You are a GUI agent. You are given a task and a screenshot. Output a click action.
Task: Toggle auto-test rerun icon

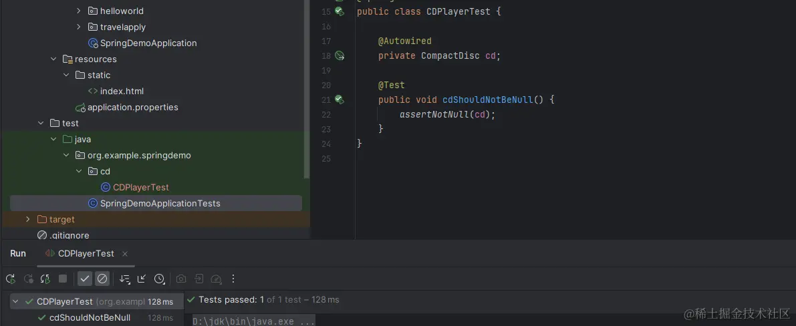45,279
